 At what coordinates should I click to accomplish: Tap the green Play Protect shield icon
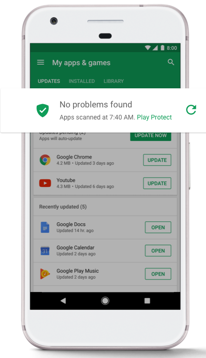point(43,111)
